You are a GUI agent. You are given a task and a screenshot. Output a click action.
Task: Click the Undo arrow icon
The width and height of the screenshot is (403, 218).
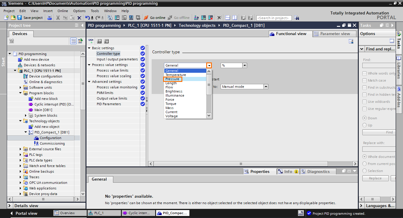[x=87, y=18]
